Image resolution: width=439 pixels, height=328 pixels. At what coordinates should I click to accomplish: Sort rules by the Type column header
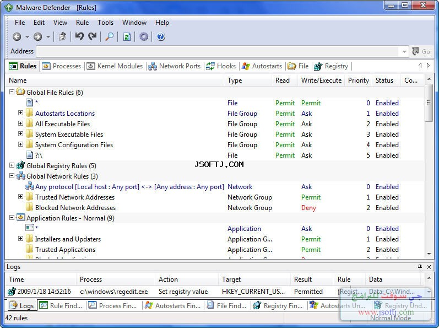(248, 80)
